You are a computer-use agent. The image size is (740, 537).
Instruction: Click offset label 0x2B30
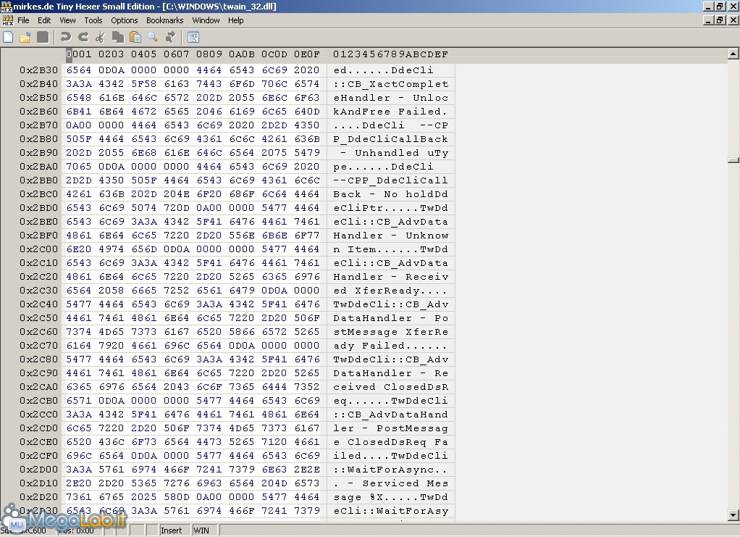tap(38, 70)
